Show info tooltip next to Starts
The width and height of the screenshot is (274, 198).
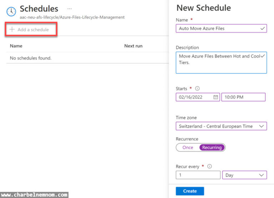[197, 88]
